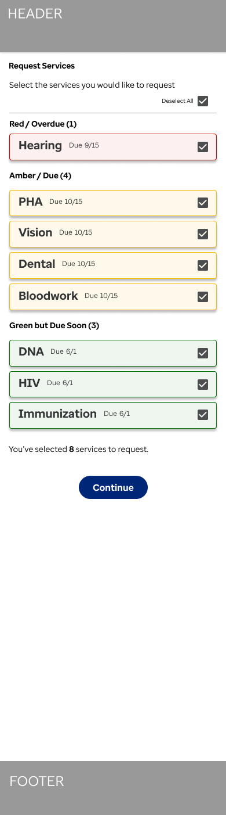The image size is (226, 815).
Task: Click the DNA Due 6/1 card
Action: tap(113, 353)
